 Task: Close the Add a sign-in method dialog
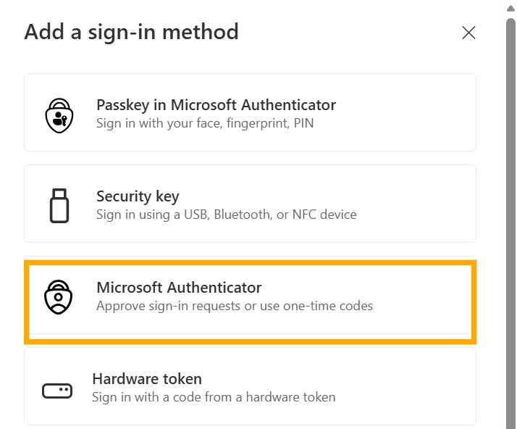point(468,33)
